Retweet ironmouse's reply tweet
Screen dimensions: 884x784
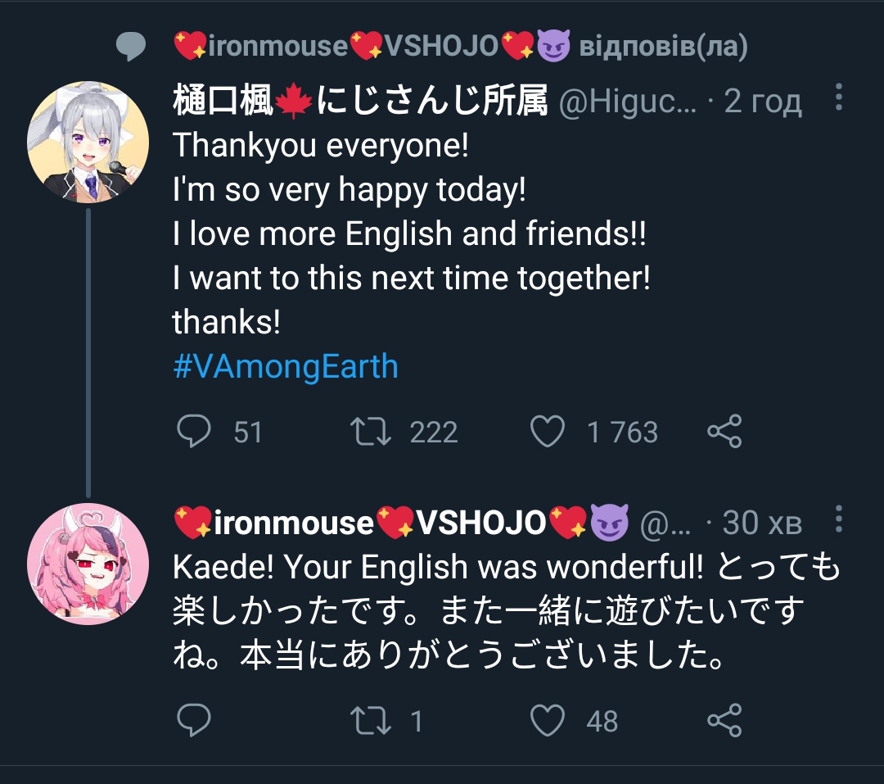[x=371, y=720]
